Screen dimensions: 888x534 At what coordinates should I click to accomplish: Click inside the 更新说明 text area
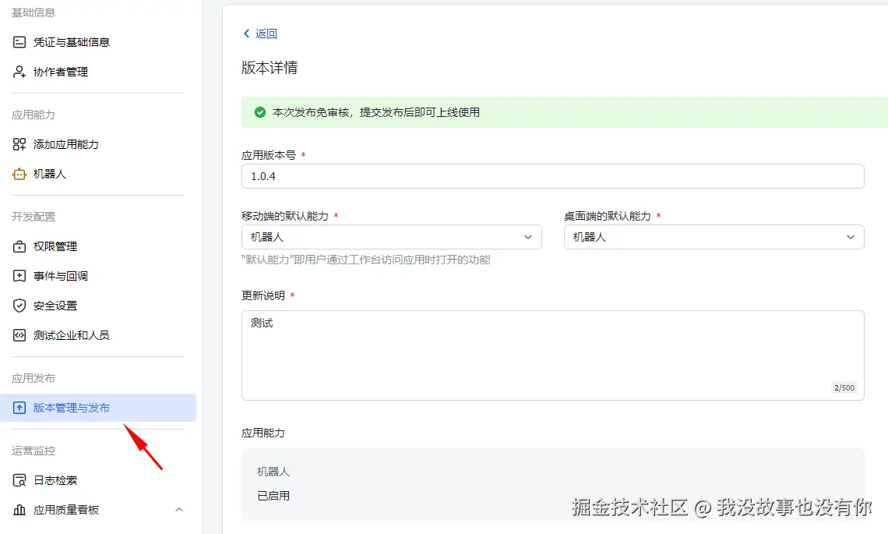pos(553,355)
